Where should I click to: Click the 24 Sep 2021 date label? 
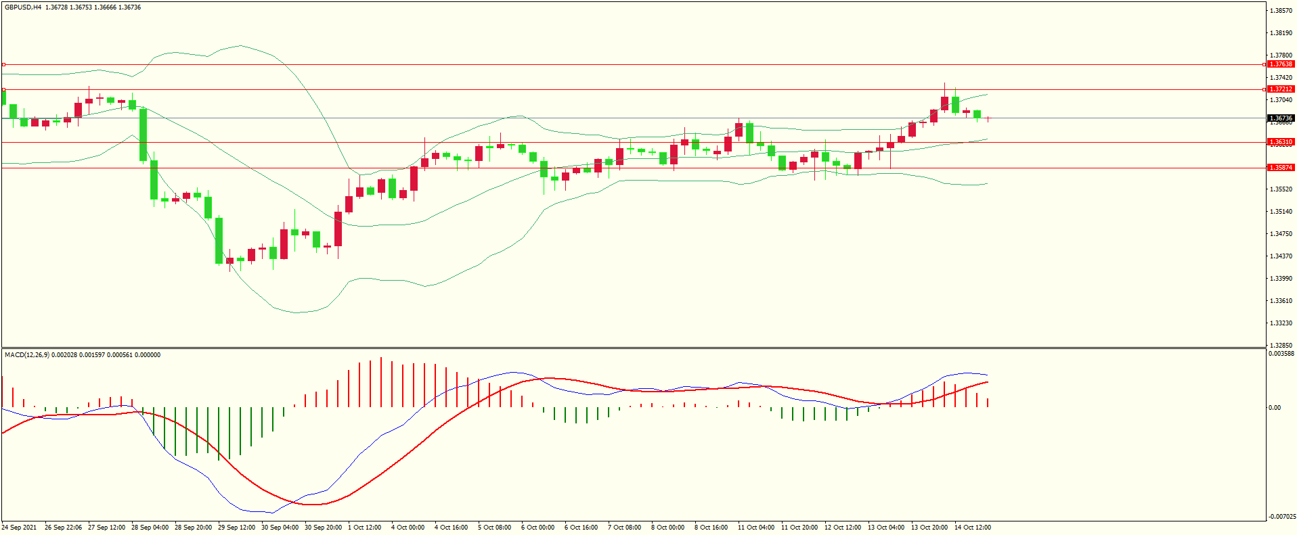coord(20,528)
